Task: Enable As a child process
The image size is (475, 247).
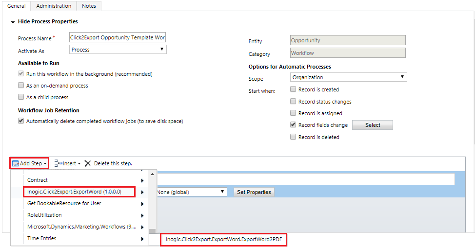Action: [x=21, y=97]
